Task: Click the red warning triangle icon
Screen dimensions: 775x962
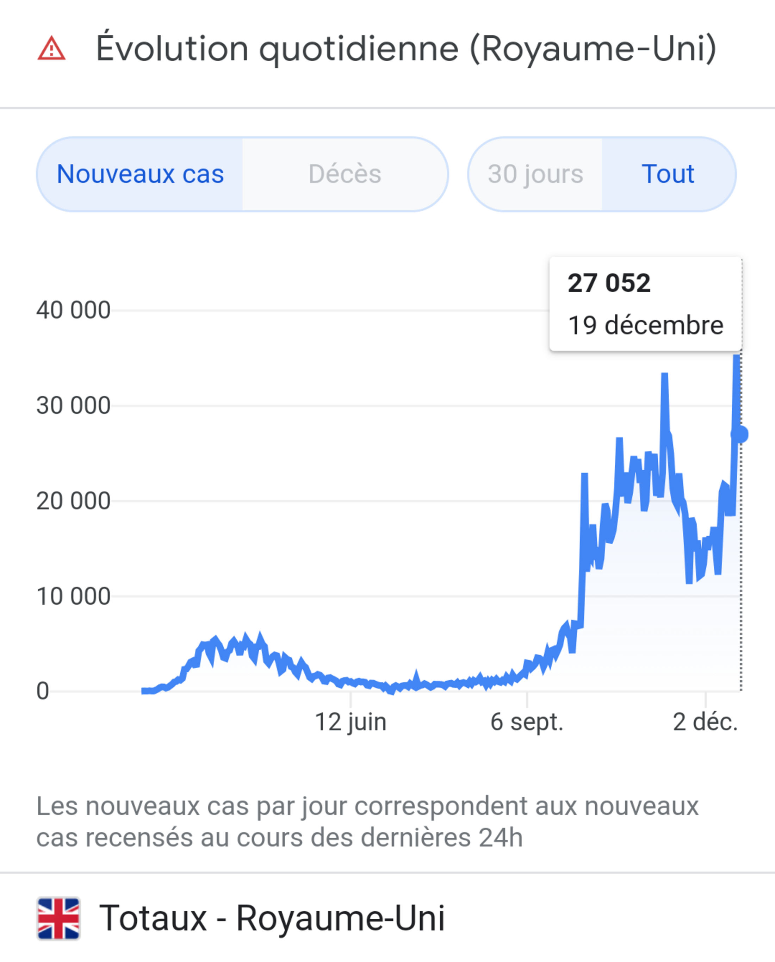Action: 51,48
